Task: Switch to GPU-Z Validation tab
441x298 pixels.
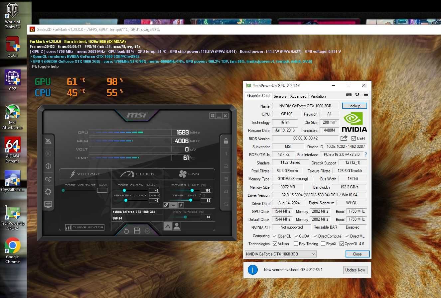Action: [318, 96]
